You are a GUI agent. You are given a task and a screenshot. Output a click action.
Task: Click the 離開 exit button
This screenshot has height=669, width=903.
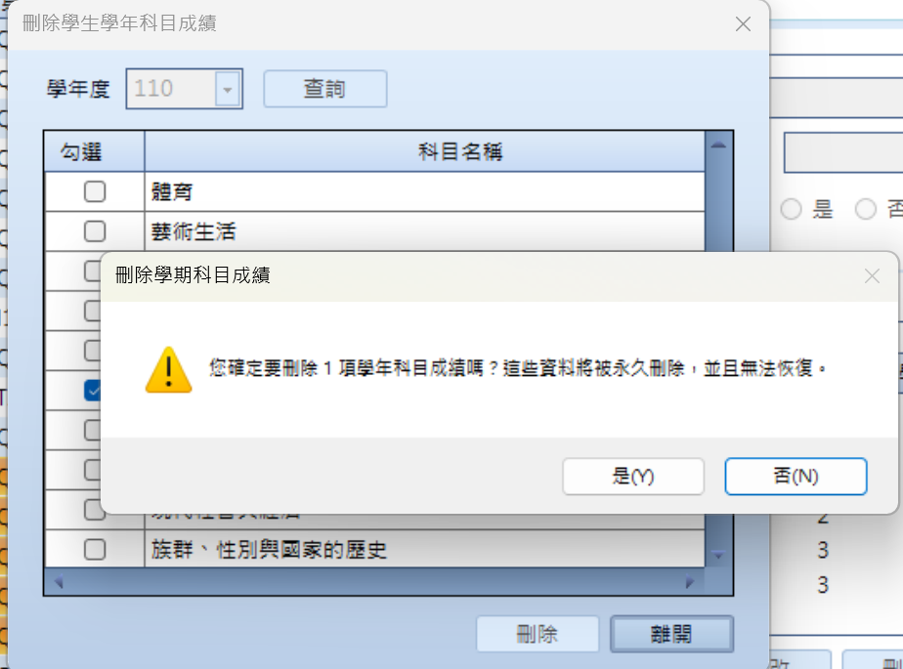coord(671,634)
